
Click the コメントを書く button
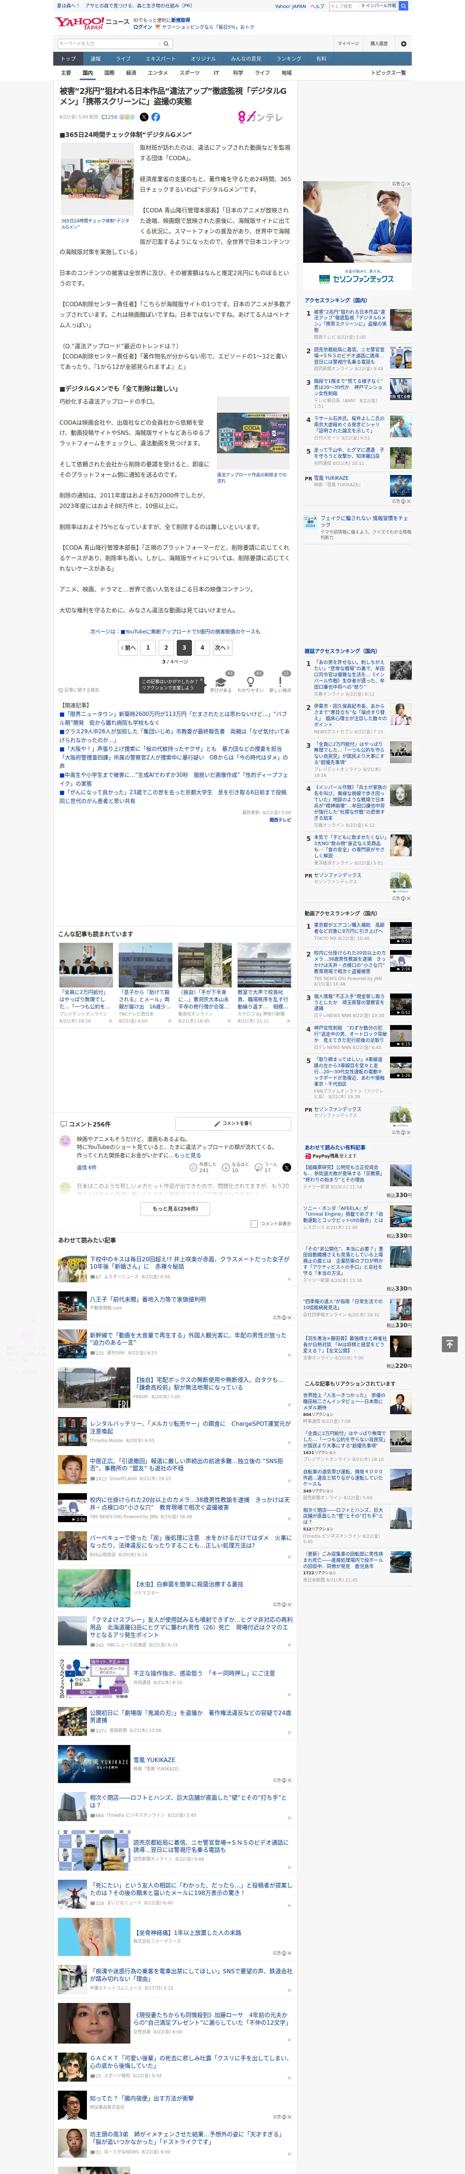233,1123
